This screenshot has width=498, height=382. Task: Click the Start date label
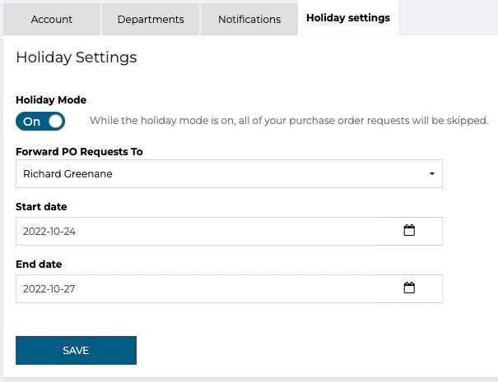[41, 207]
